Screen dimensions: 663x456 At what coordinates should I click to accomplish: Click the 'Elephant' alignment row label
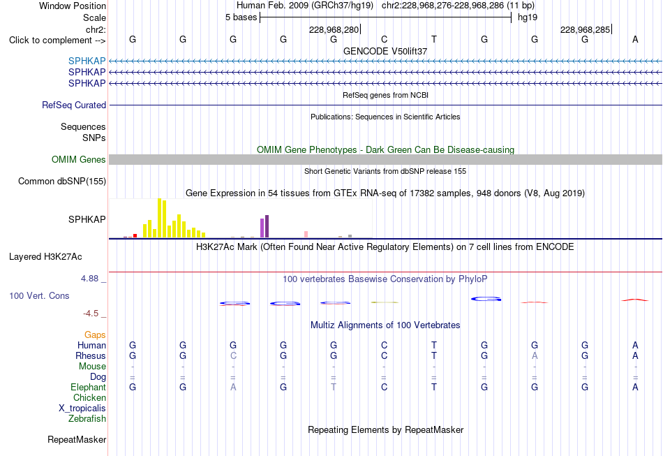tap(88, 387)
